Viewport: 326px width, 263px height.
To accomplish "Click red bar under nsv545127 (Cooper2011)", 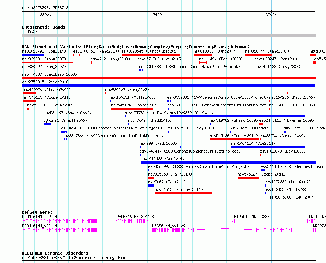I will [248, 178].
